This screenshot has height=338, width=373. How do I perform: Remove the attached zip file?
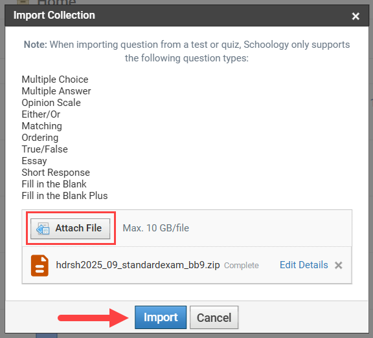pos(339,265)
